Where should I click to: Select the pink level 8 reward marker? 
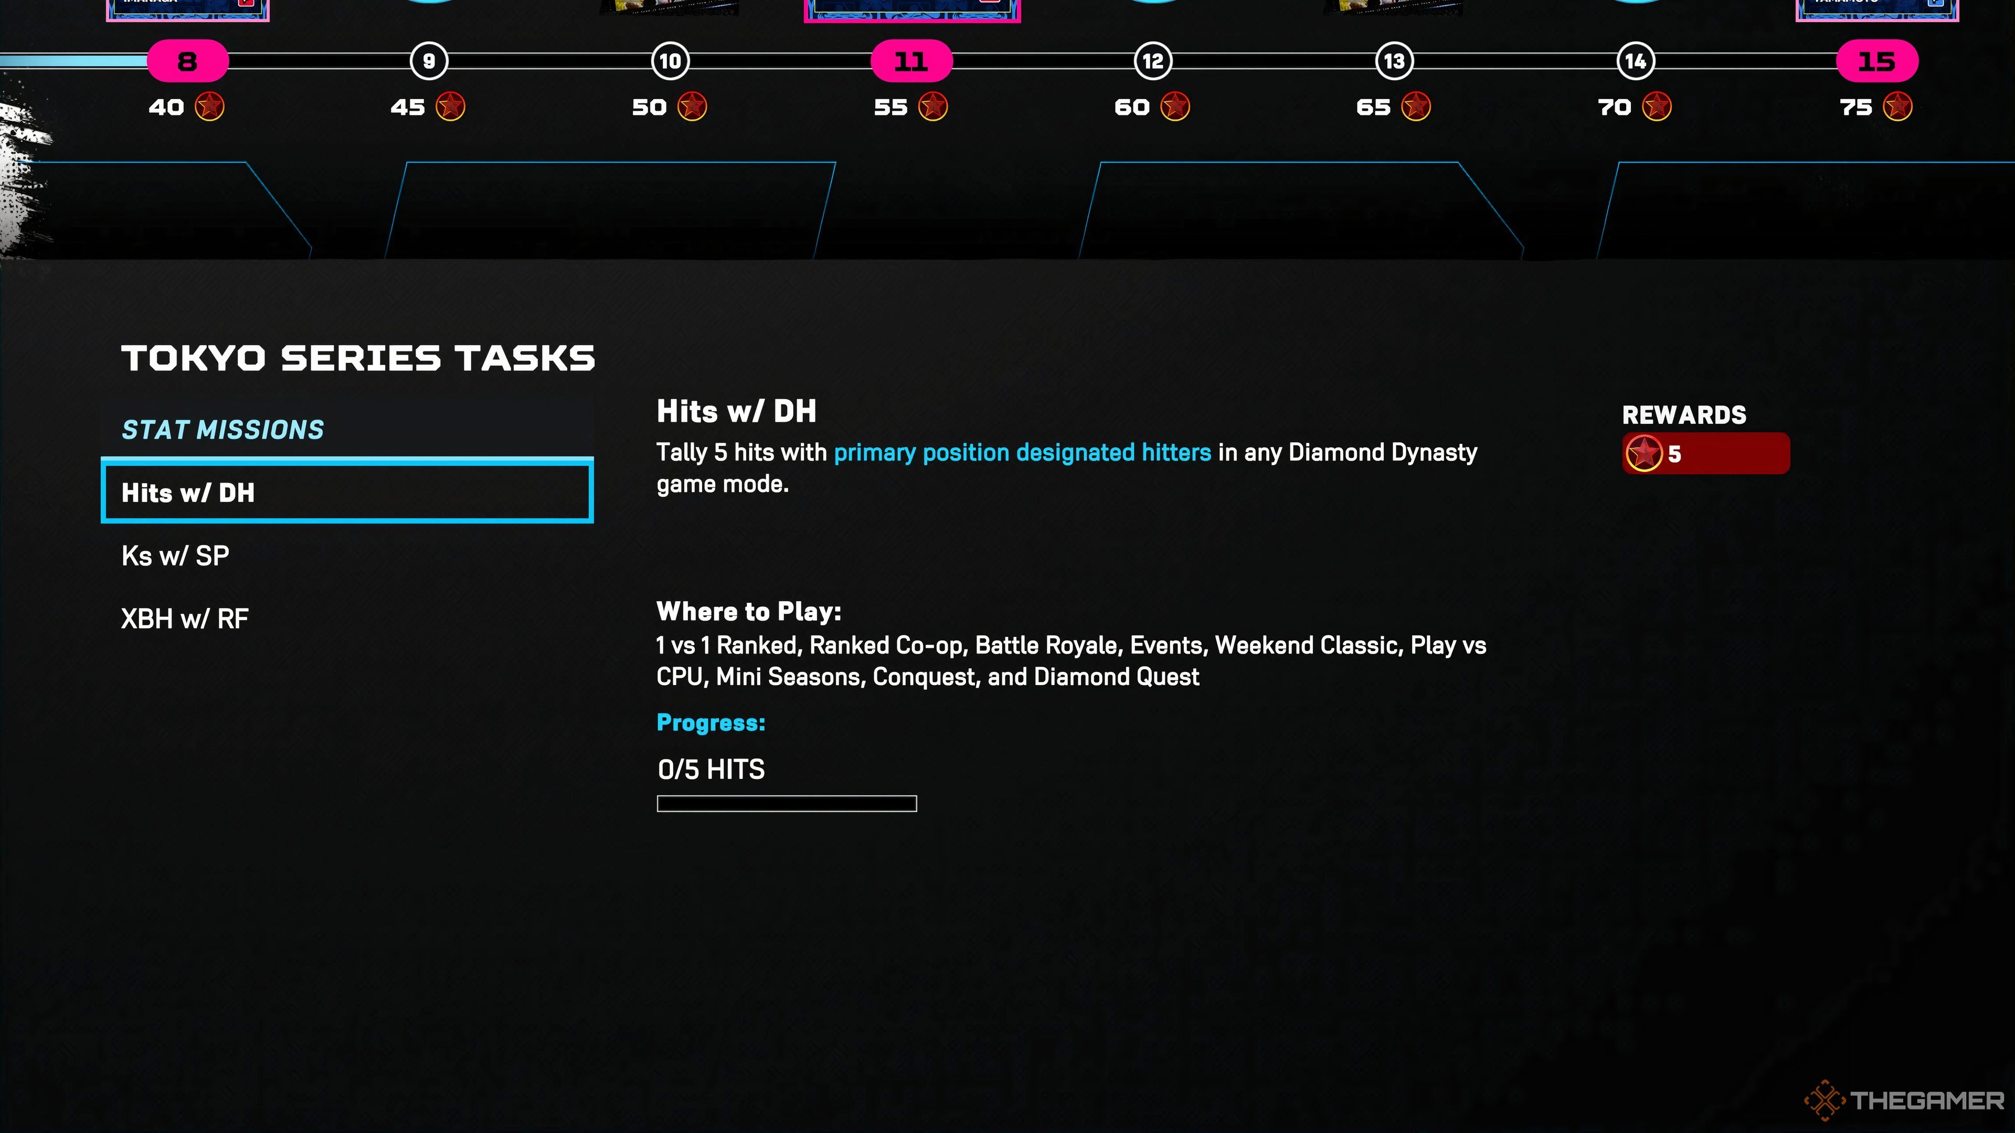188,61
